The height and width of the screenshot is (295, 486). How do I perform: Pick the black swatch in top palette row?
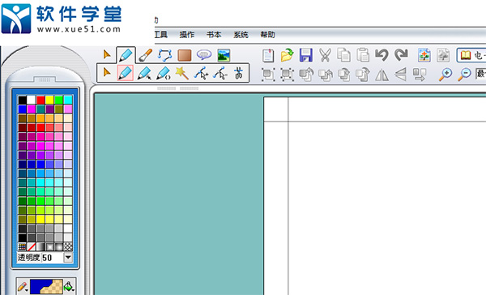(x=23, y=100)
